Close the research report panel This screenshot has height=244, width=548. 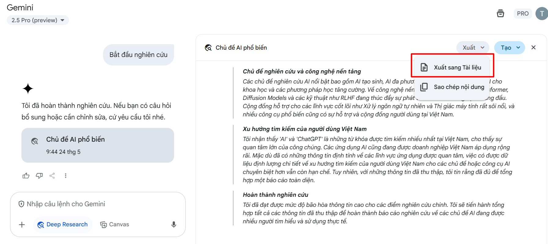point(533,48)
